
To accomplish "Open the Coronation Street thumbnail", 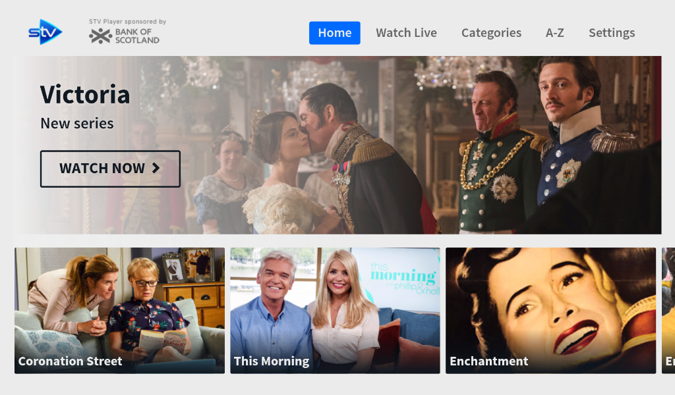I will [120, 310].
